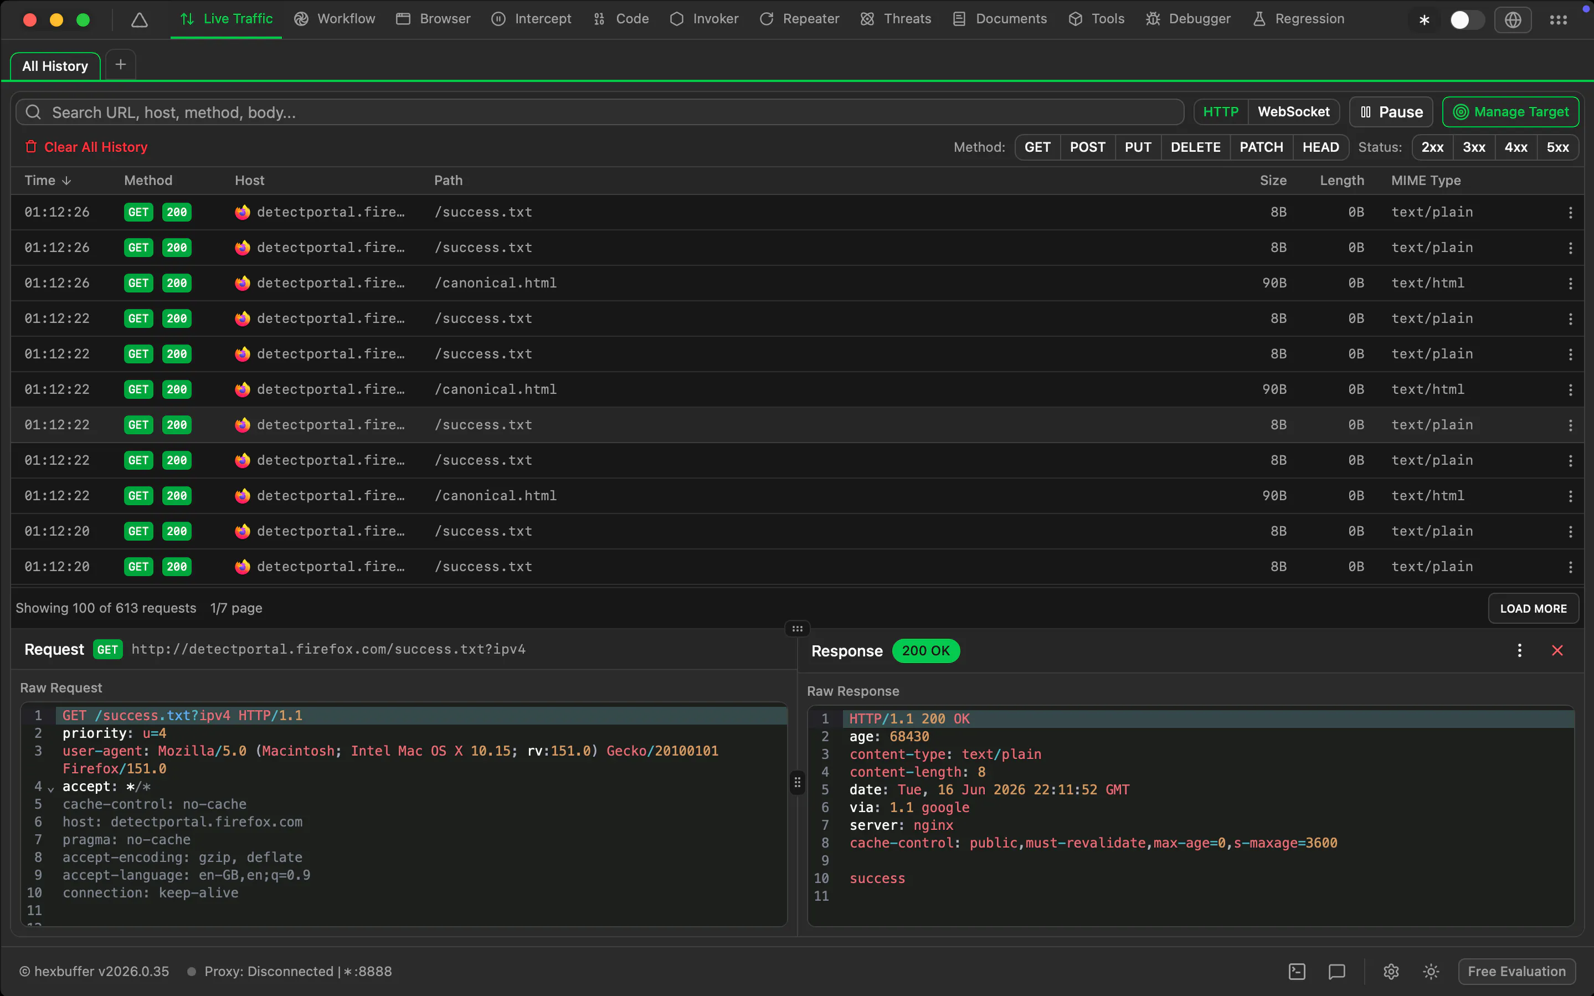Open row menu for last 01:12:20 request
Image resolution: width=1594 pixels, height=996 pixels.
tap(1570, 567)
